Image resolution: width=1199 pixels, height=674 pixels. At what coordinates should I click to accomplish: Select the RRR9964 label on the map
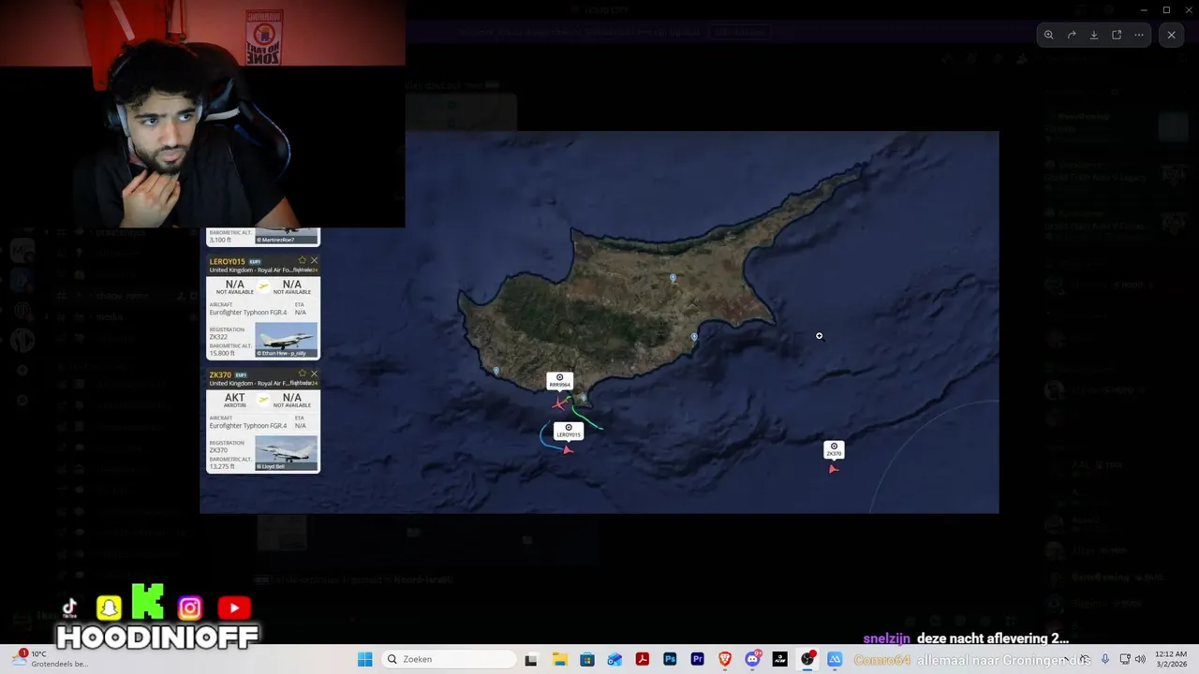click(x=560, y=381)
